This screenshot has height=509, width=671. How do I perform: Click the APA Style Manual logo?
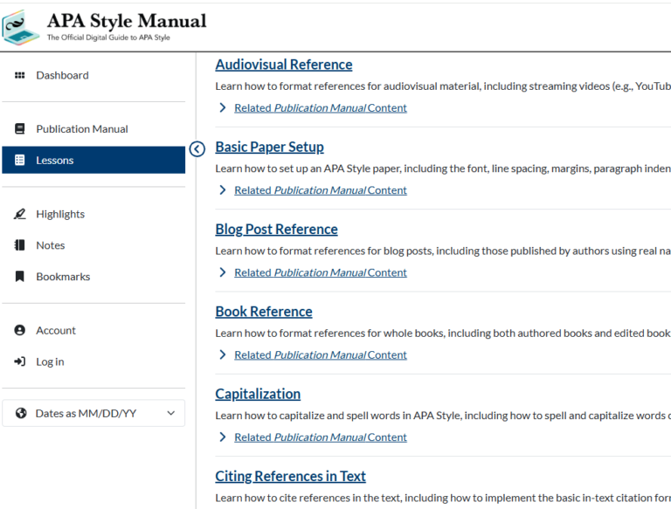[x=105, y=26]
